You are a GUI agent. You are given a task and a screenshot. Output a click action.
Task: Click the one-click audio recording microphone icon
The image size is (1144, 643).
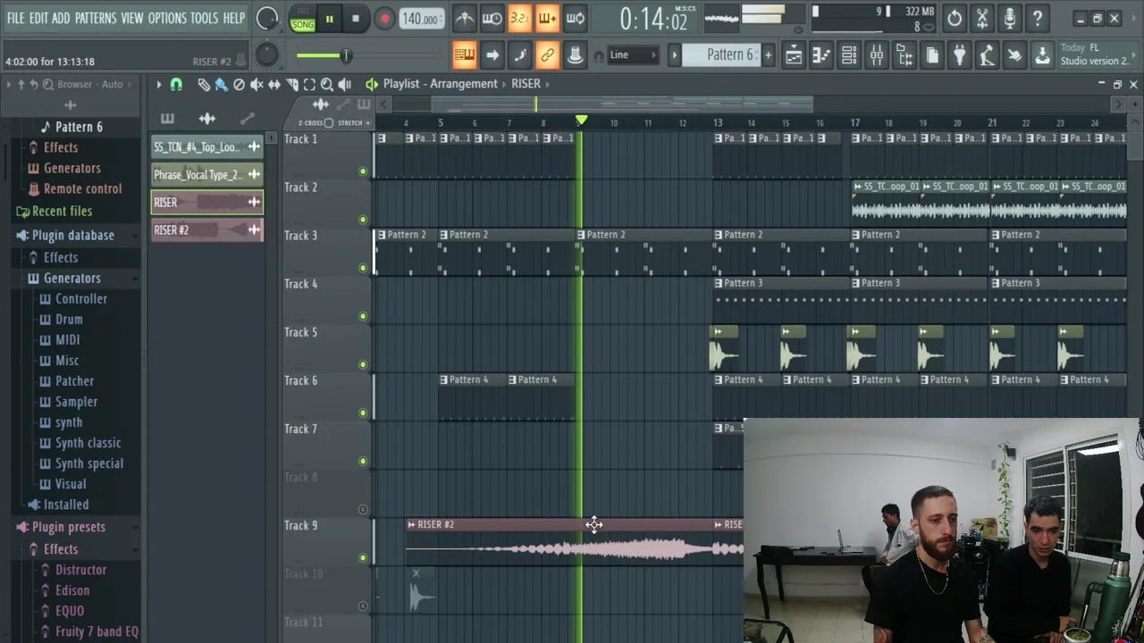tap(1010, 18)
